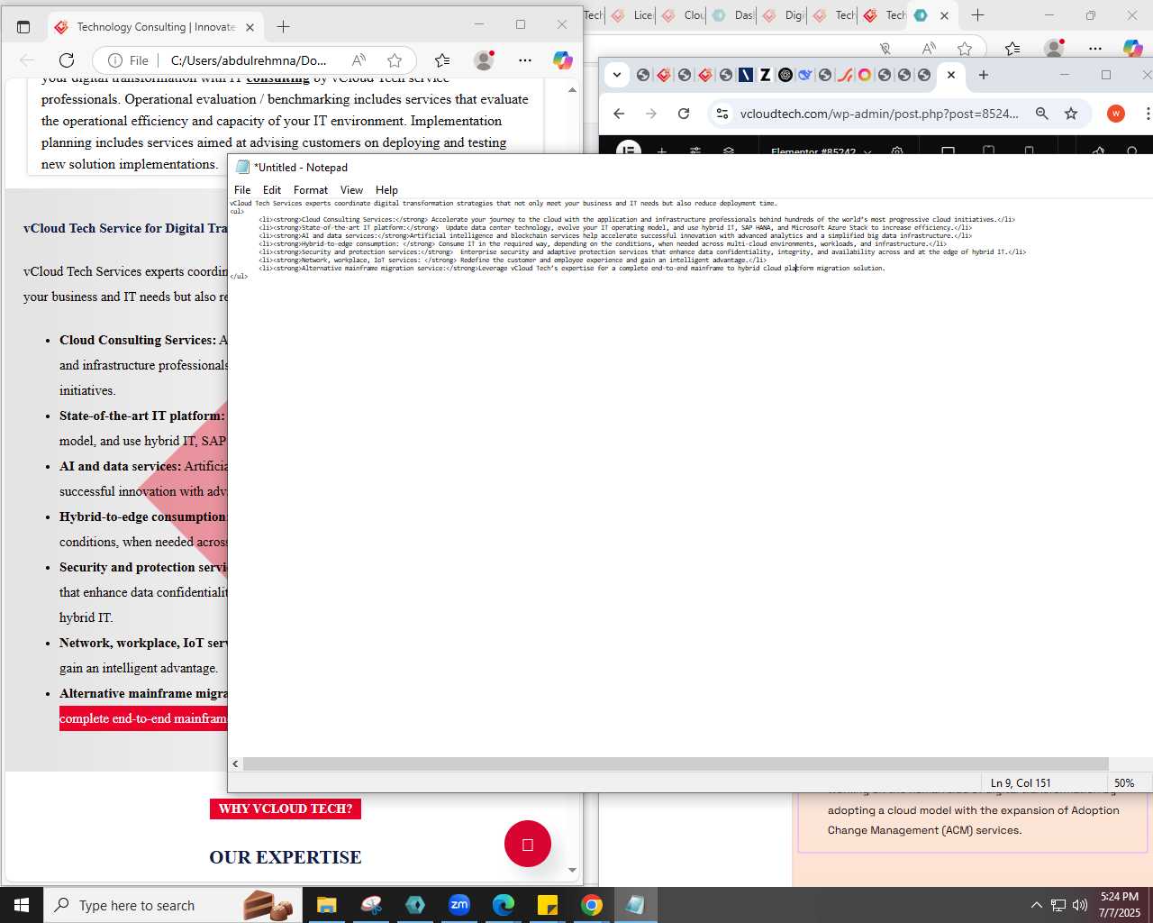Open a new tab in background Edge window
Image resolution: width=1153 pixels, height=923 pixels.
pos(977,15)
